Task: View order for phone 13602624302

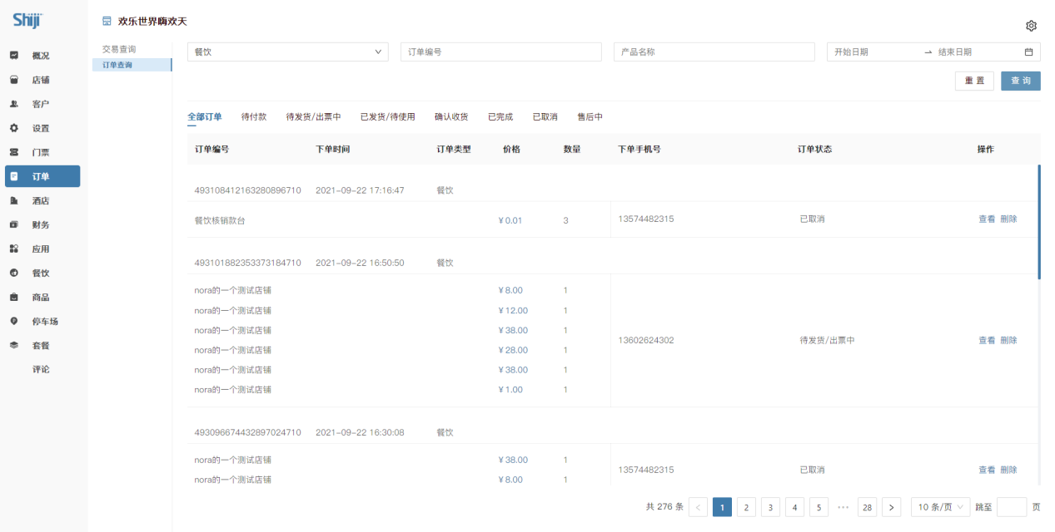Action: click(987, 340)
